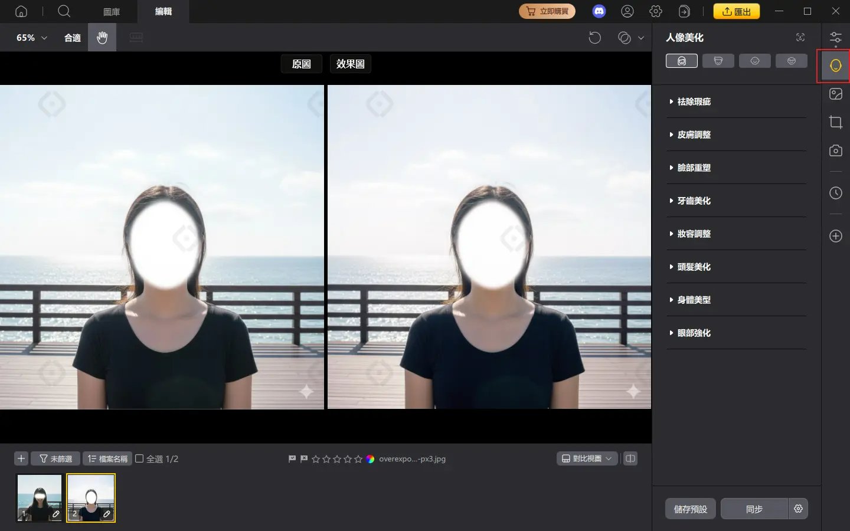Click the 儲存預設 button
Image resolution: width=850 pixels, height=531 pixels.
[x=690, y=509]
